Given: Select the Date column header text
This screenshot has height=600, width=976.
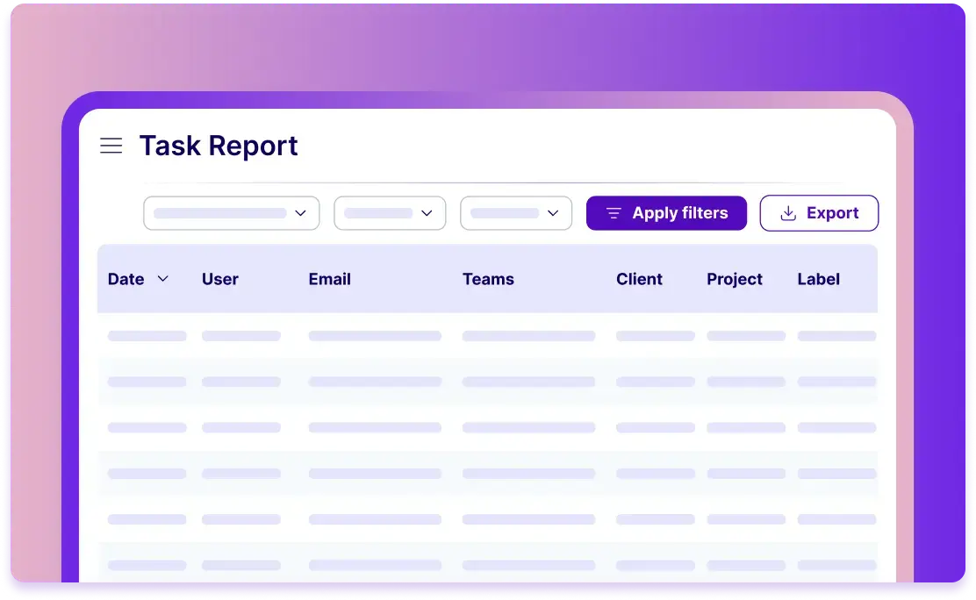Looking at the screenshot, I should (x=126, y=279).
